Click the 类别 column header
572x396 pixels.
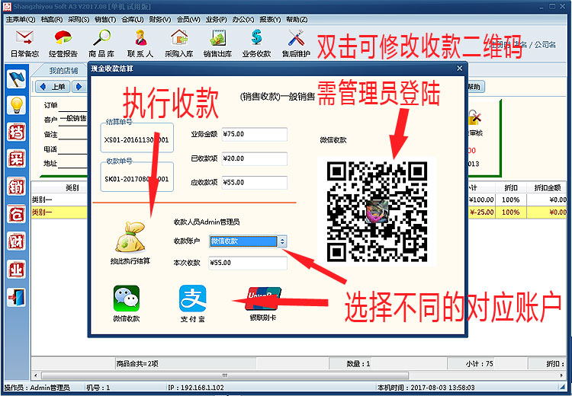point(72,188)
